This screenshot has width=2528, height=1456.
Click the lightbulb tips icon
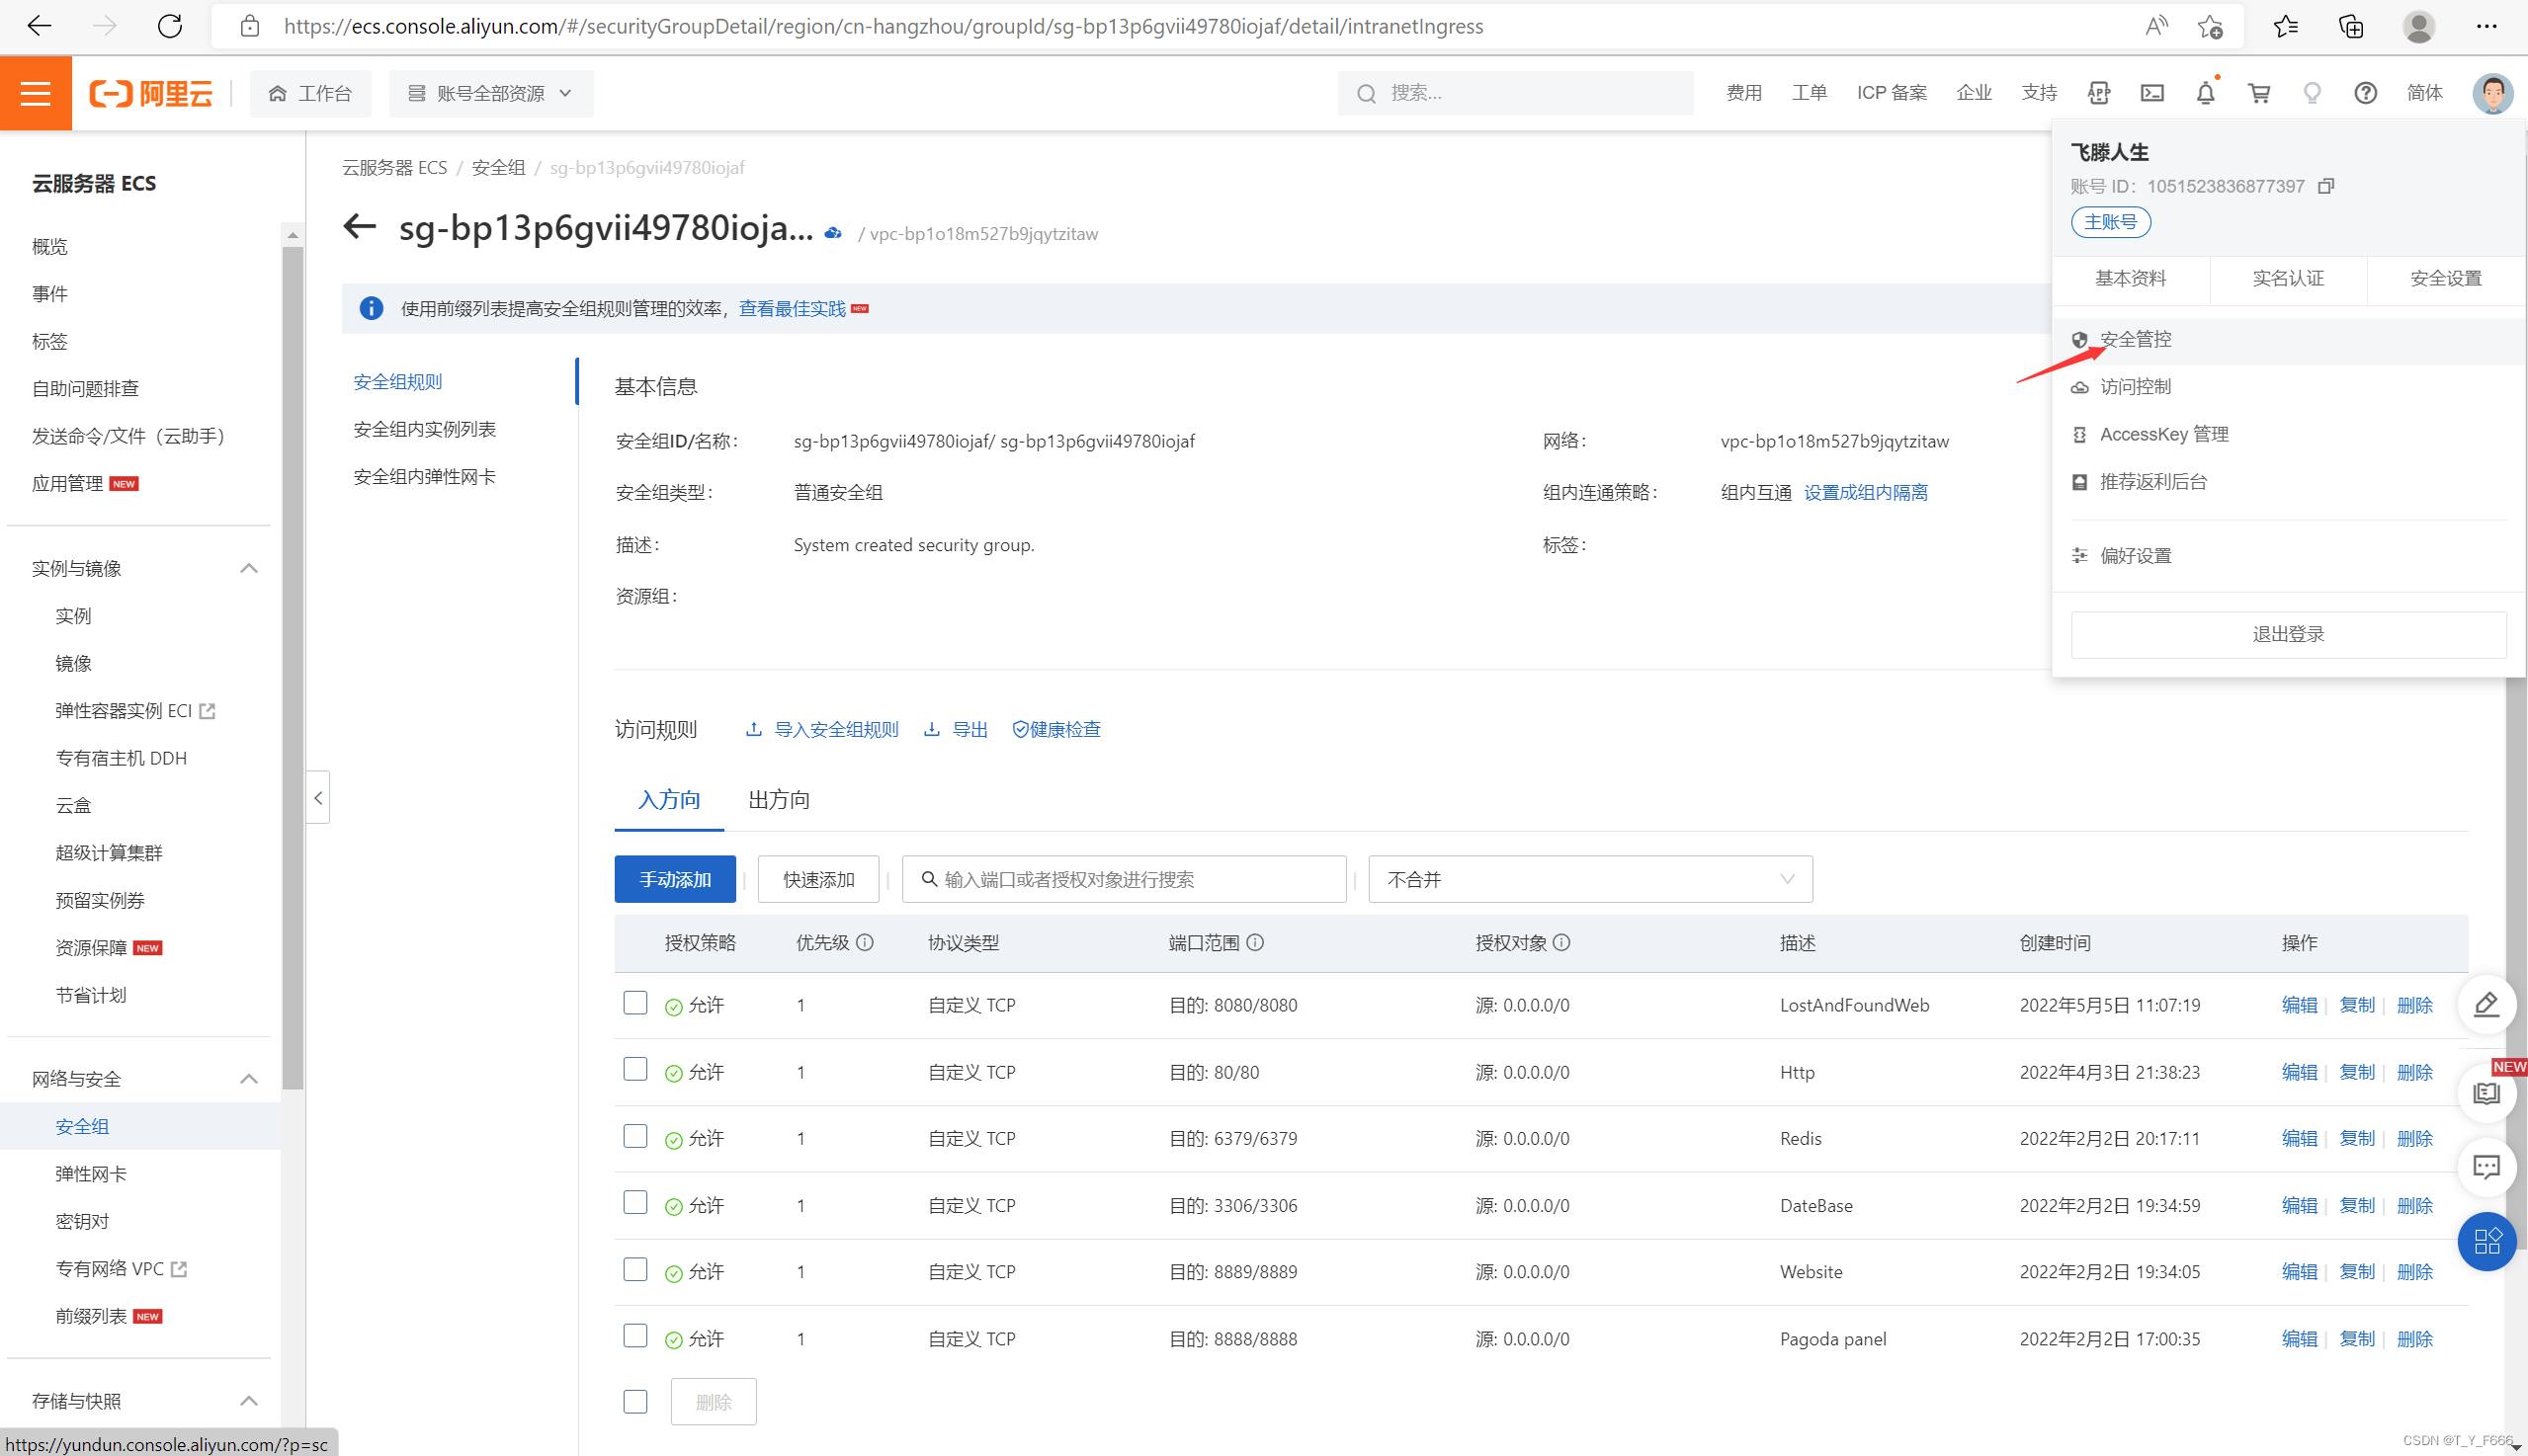click(x=2312, y=93)
